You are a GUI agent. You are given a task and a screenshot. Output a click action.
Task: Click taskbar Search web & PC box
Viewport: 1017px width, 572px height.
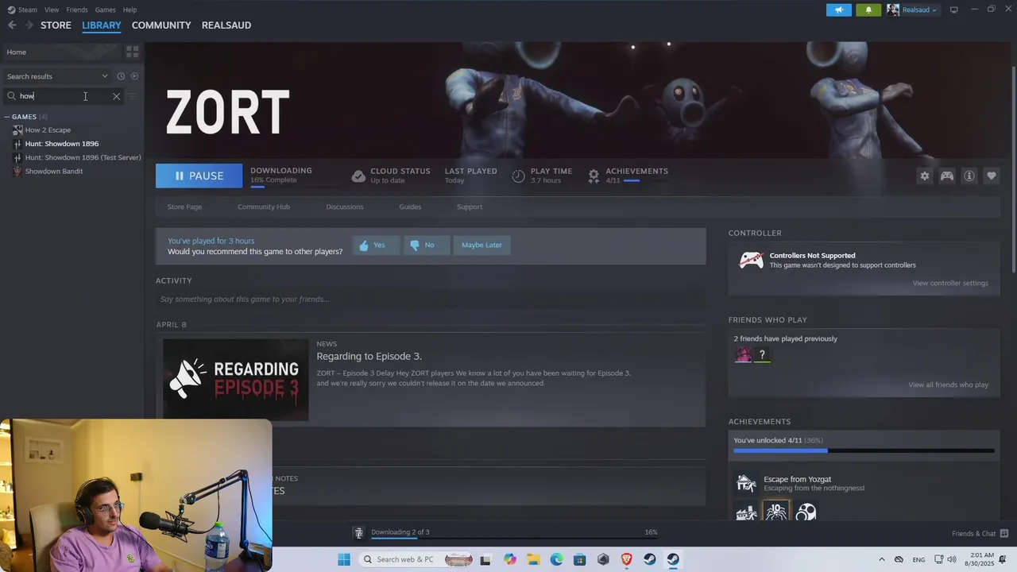415,559
